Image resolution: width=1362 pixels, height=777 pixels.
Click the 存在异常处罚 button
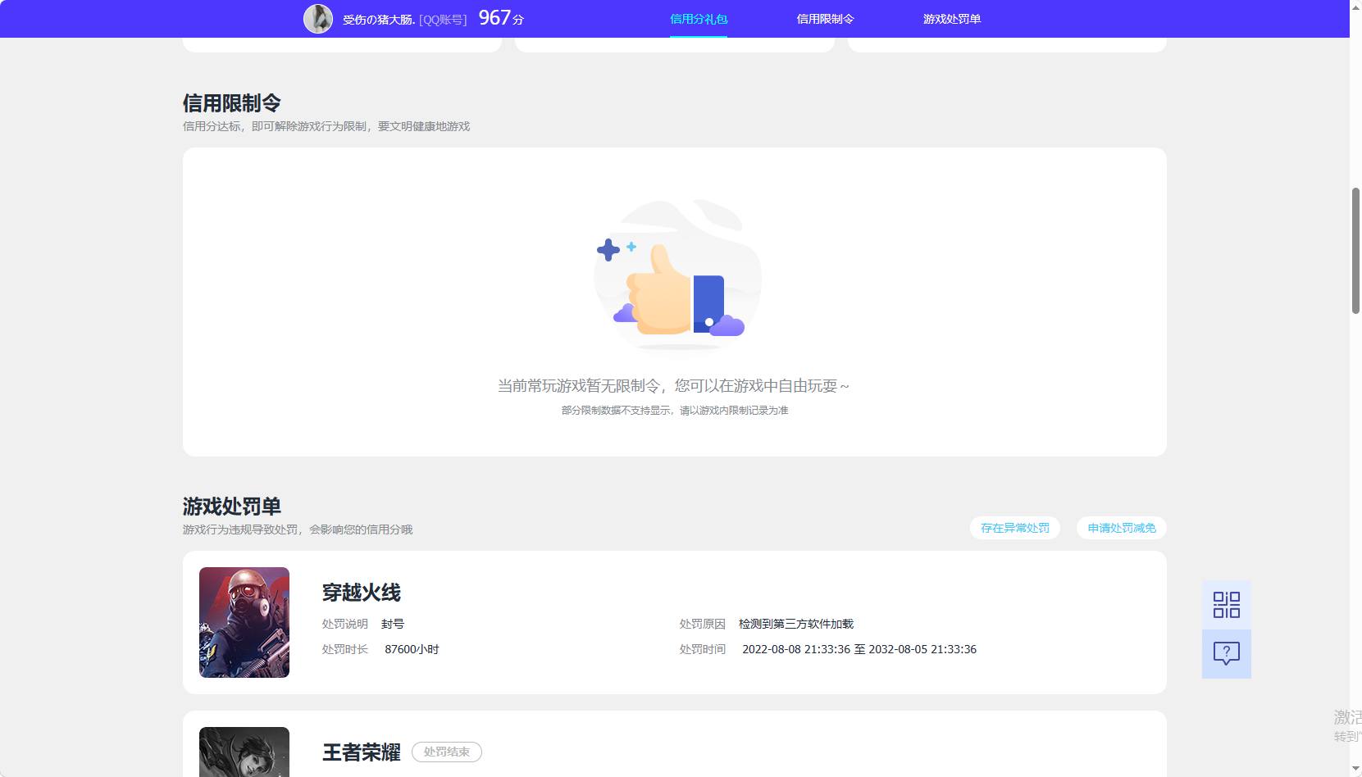(x=1015, y=528)
